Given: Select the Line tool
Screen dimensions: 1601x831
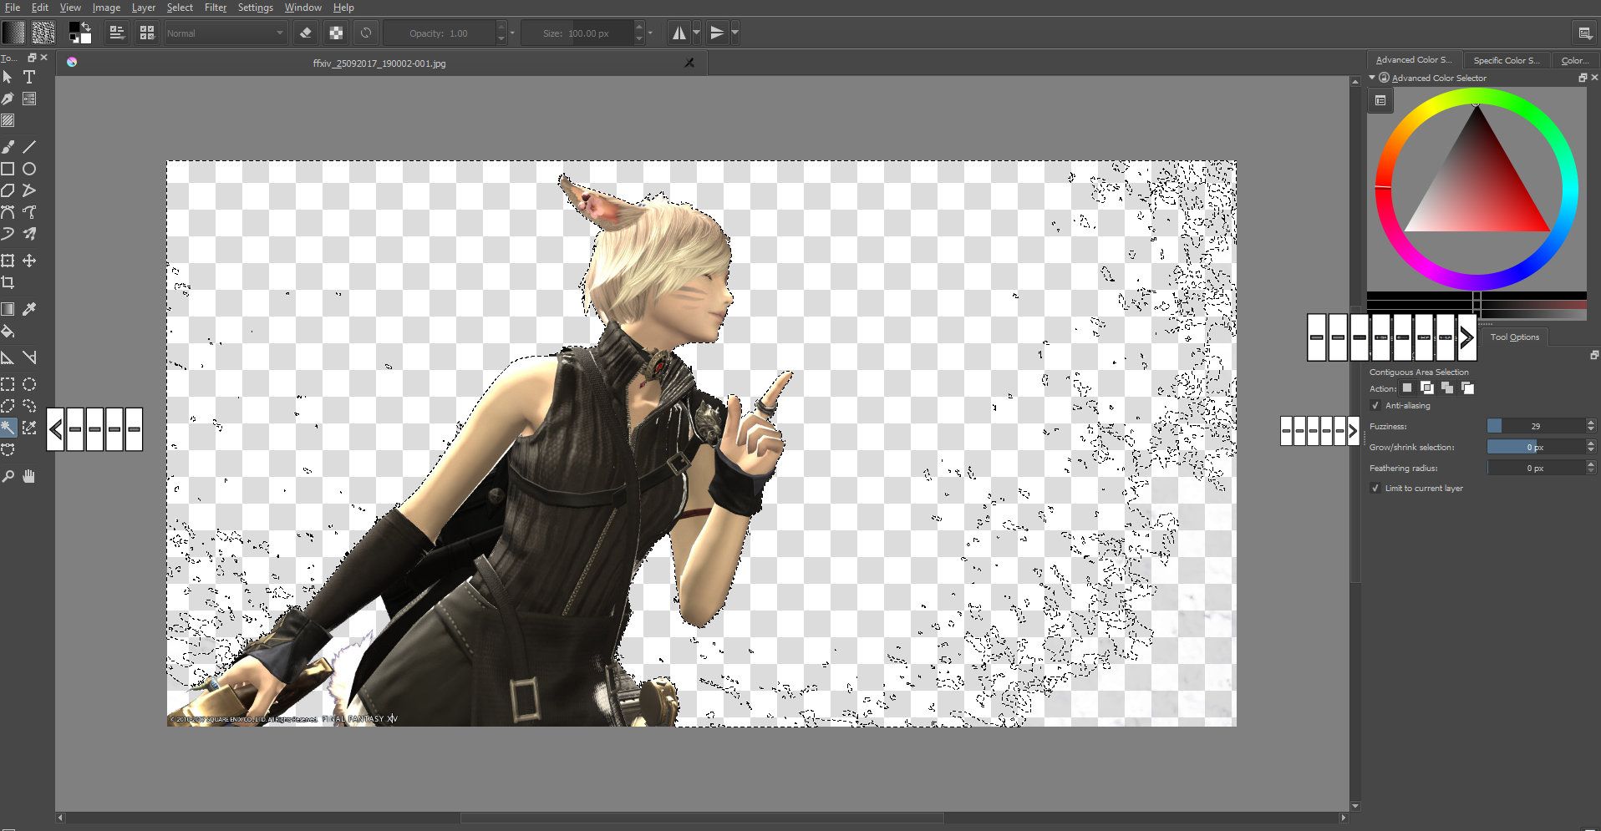Looking at the screenshot, I should tap(29, 147).
